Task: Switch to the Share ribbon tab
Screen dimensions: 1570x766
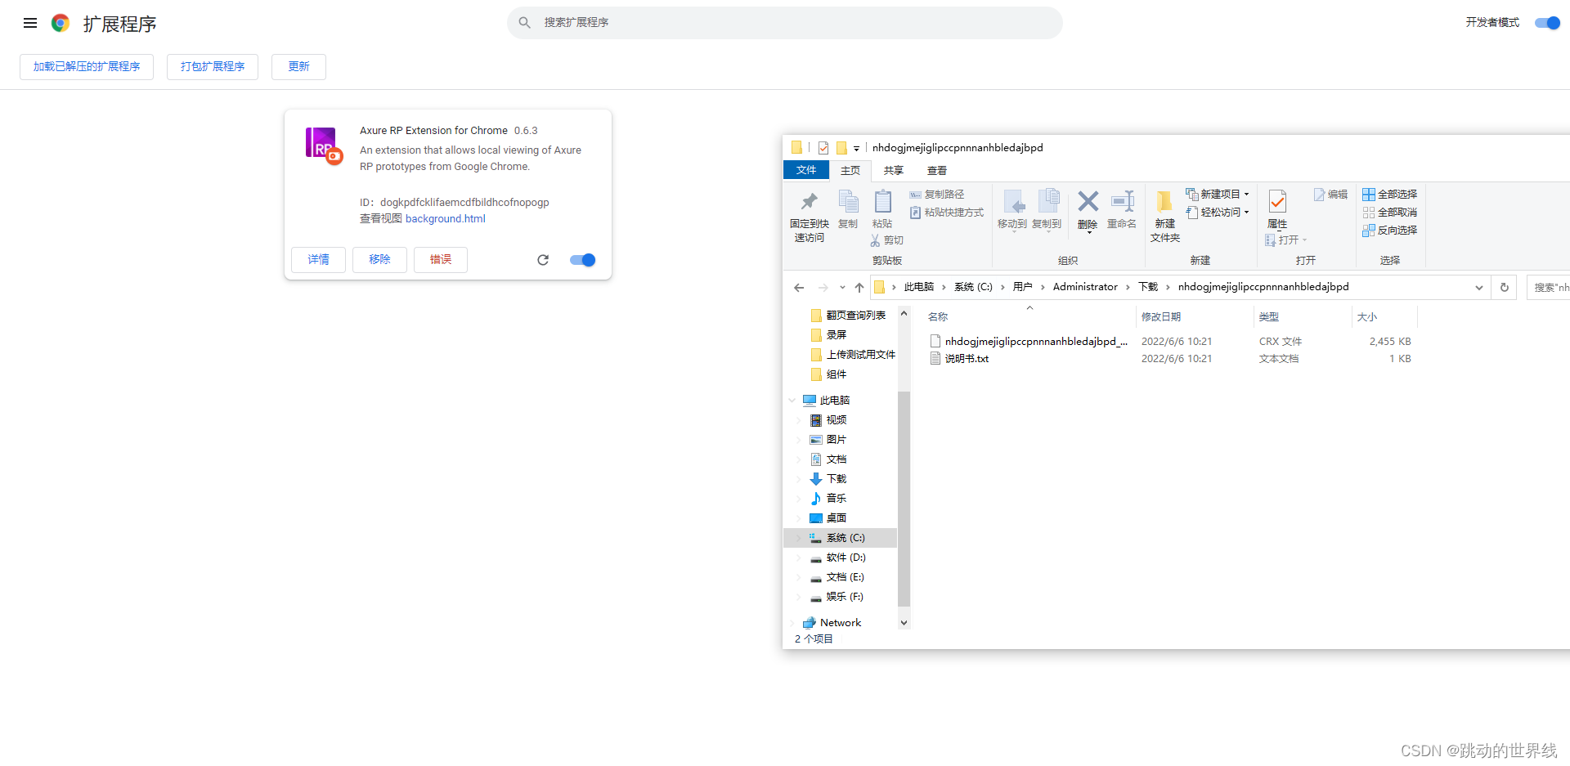Action: (x=894, y=170)
